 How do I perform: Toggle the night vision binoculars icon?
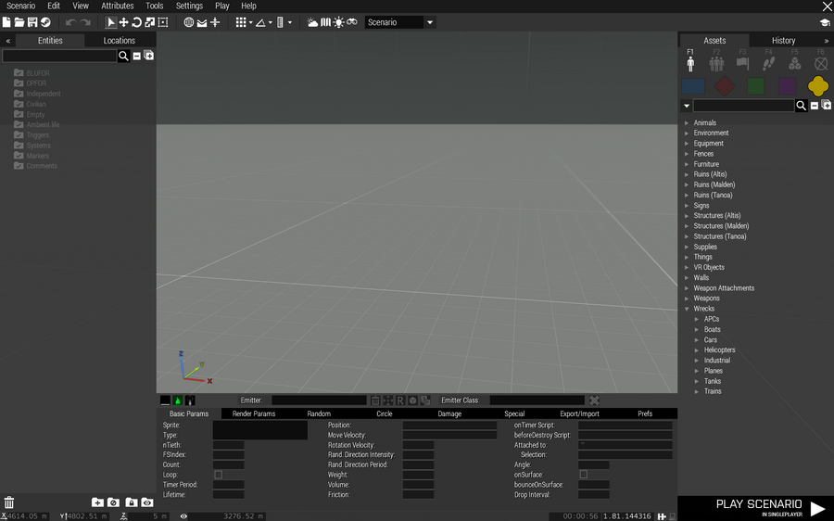point(351,22)
